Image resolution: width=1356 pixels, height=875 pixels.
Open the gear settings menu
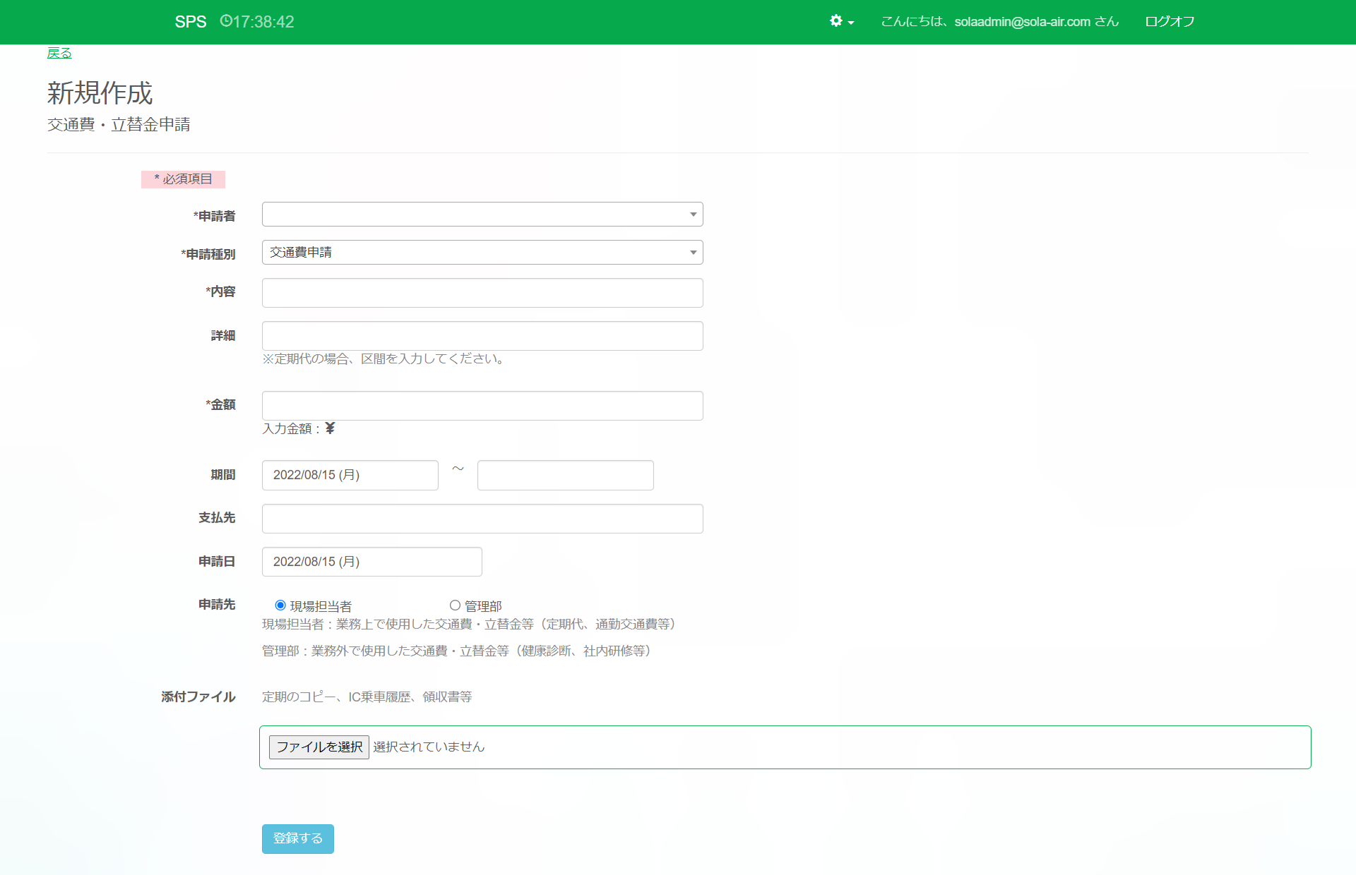click(837, 21)
